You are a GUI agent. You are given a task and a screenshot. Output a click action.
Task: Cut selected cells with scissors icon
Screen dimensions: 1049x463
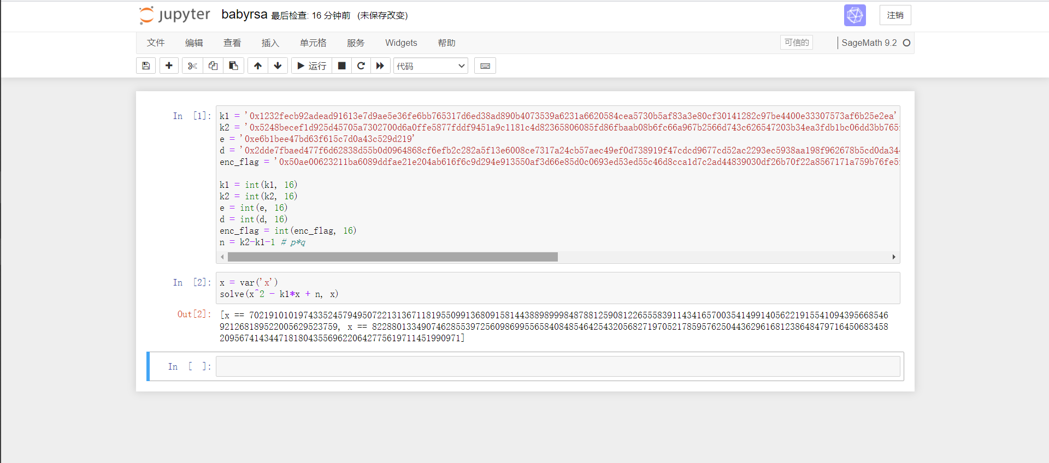(192, 66)
